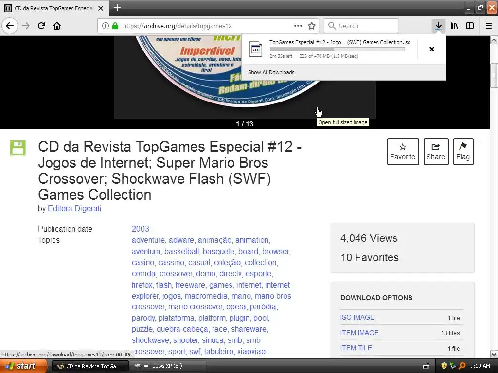This screenshot has height=373, width=498.
Task: Open the shockwave topic link
Action: coord(150,340)
